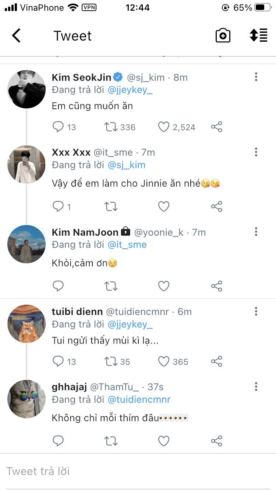Reply to Kim SeokJin's tweet
This screenshot has height=492, width=276.
tap(59, 127)
